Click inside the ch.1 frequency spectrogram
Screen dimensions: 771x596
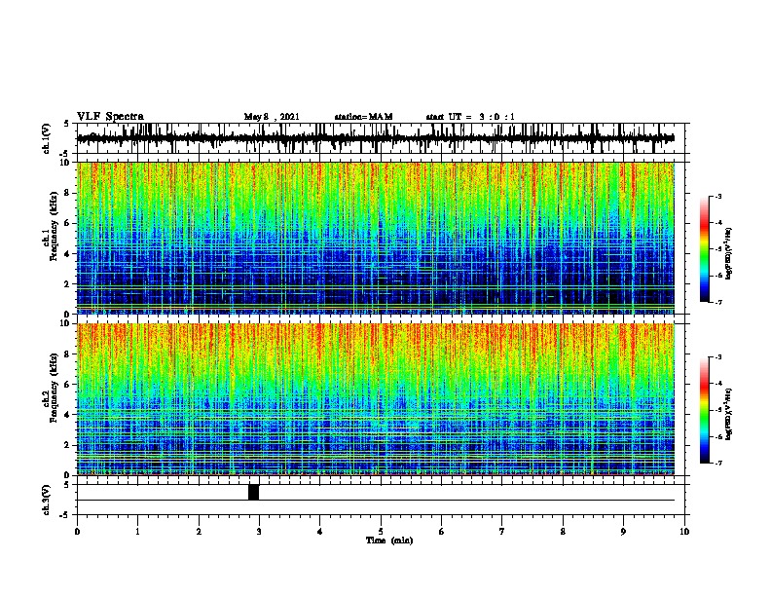coord(376,238)
